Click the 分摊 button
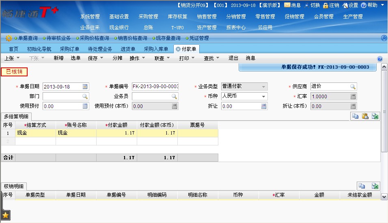Image resolution: width=388 pixels, height=223 pixels. click(x=118, y=58)
